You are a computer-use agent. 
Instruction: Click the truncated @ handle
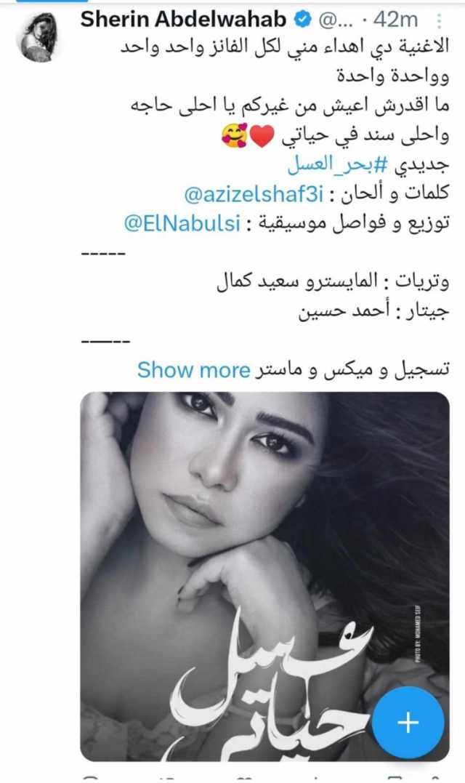pos(331,20)
